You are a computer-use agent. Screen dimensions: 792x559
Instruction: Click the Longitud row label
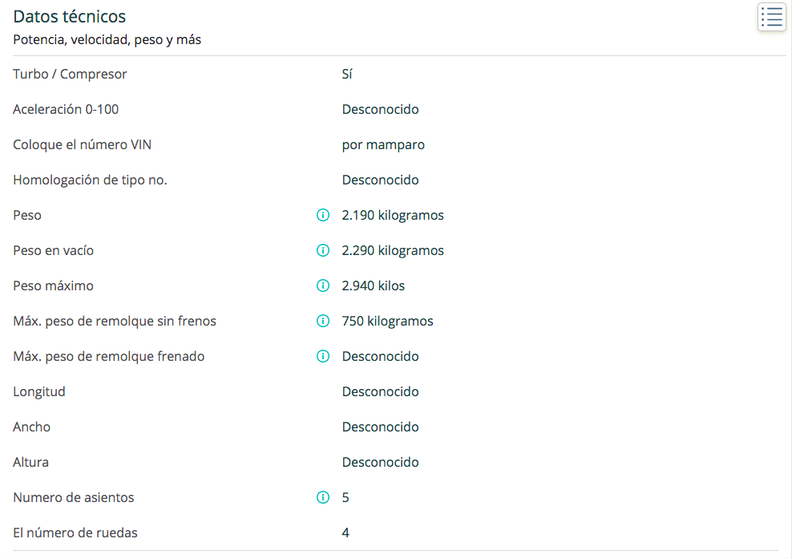click(39, 391)
